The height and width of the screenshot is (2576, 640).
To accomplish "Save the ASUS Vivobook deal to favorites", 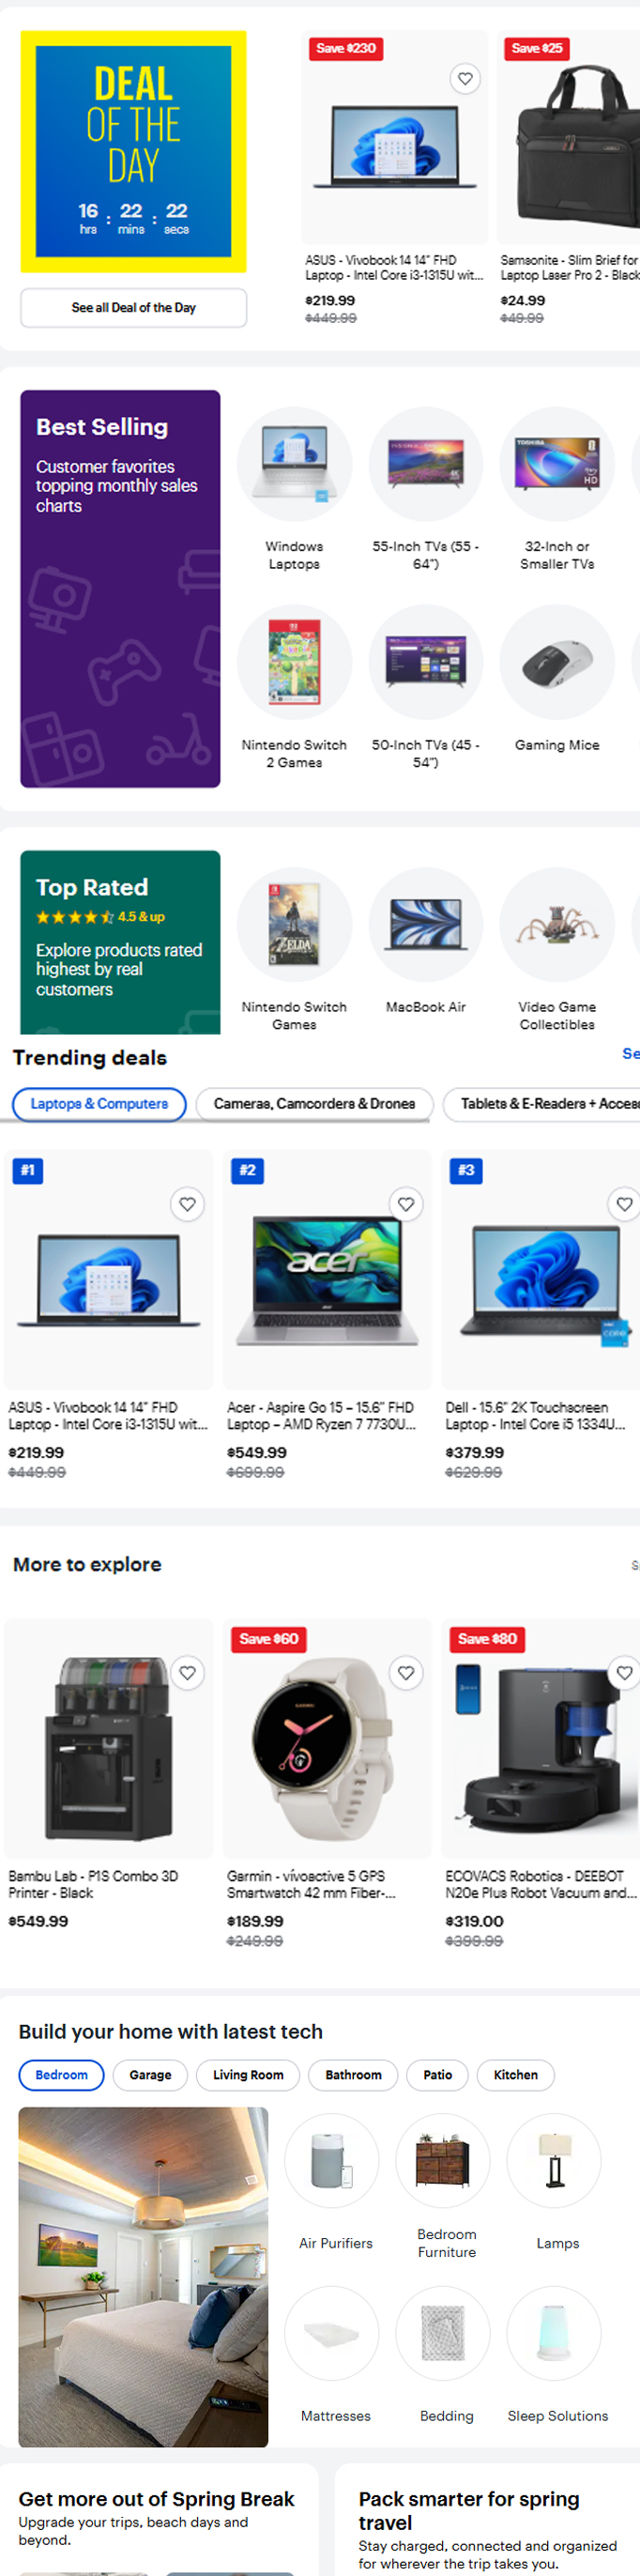I will pos(465,79).
